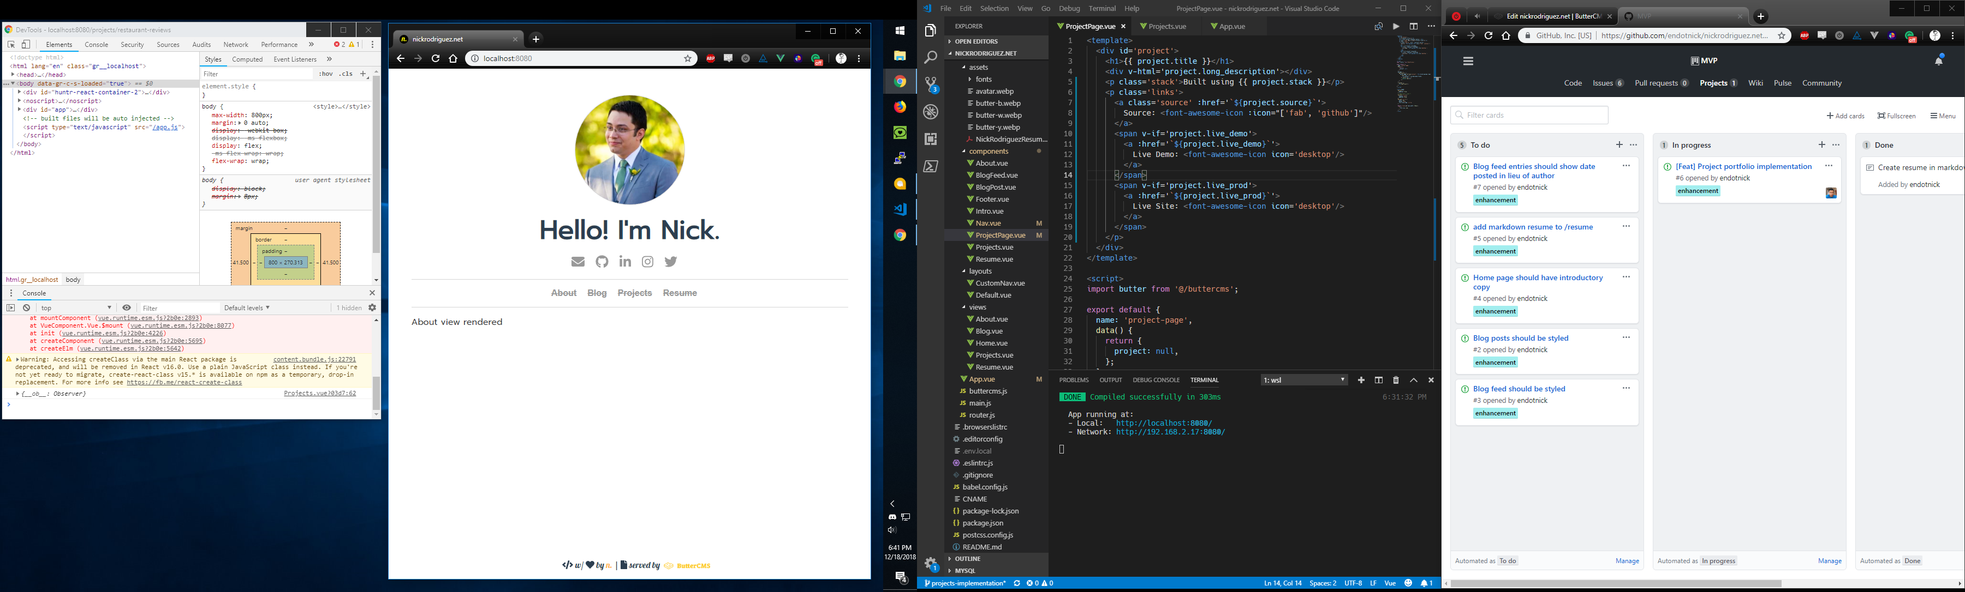Open Windows Start button on taskbar
This screenshot has width=1965, height=592.
click(900, 31)
